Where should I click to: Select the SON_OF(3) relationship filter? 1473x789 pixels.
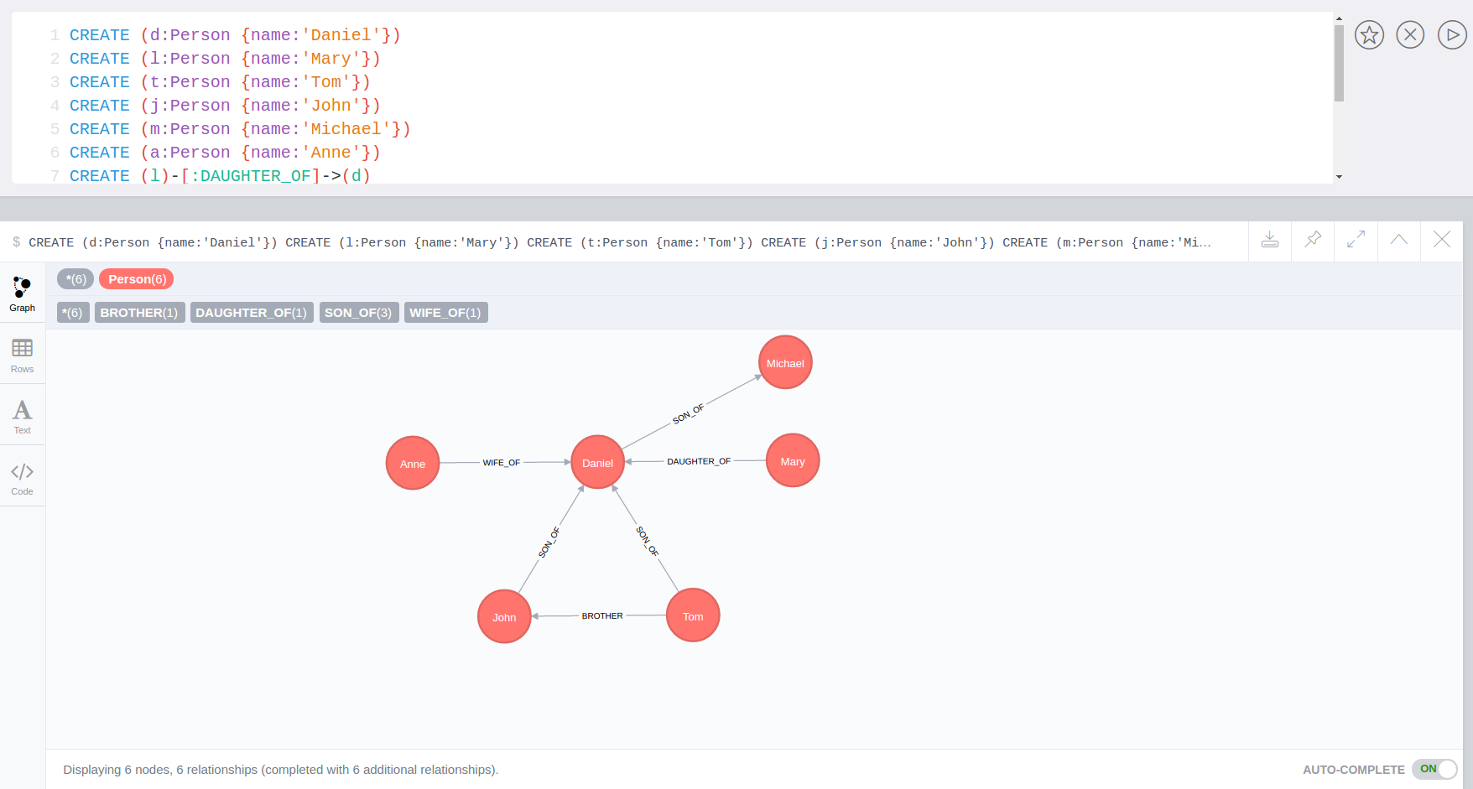(359, 312)
